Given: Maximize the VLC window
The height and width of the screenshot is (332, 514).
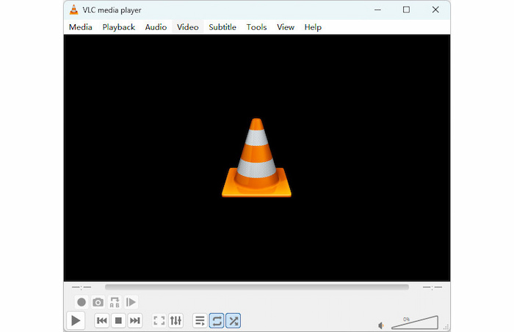Looking at the screenshot, I should point(406,10).
